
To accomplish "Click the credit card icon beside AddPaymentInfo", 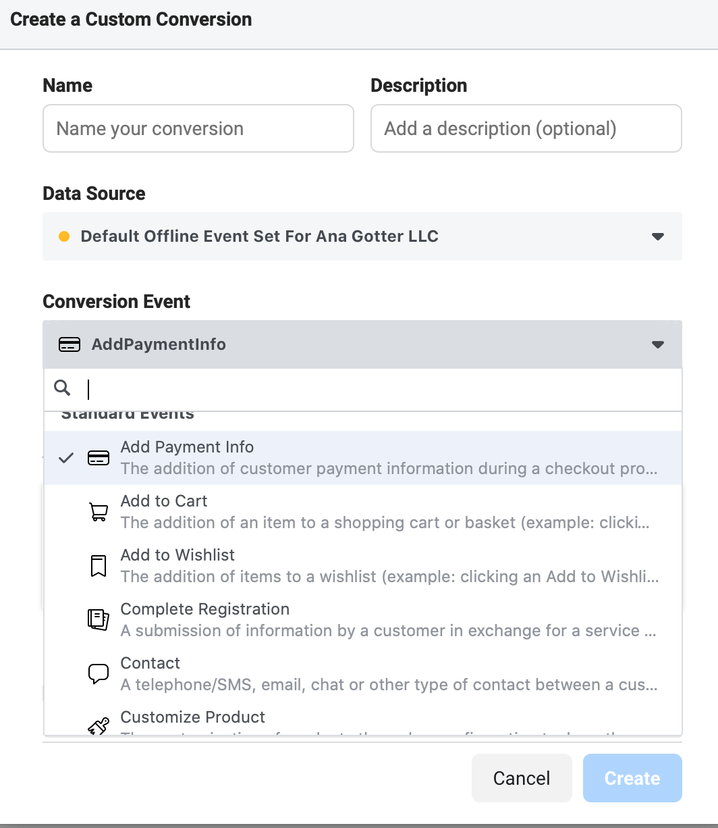I will coord(69,344).
